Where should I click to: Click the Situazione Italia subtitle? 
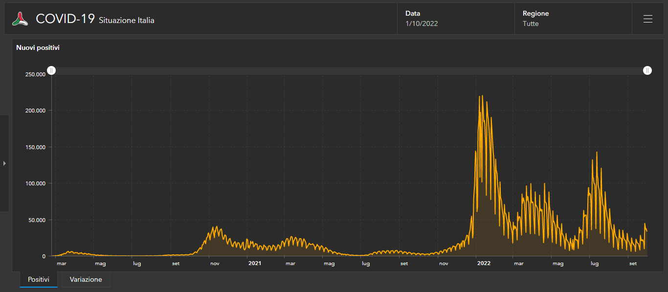(127, 21)
